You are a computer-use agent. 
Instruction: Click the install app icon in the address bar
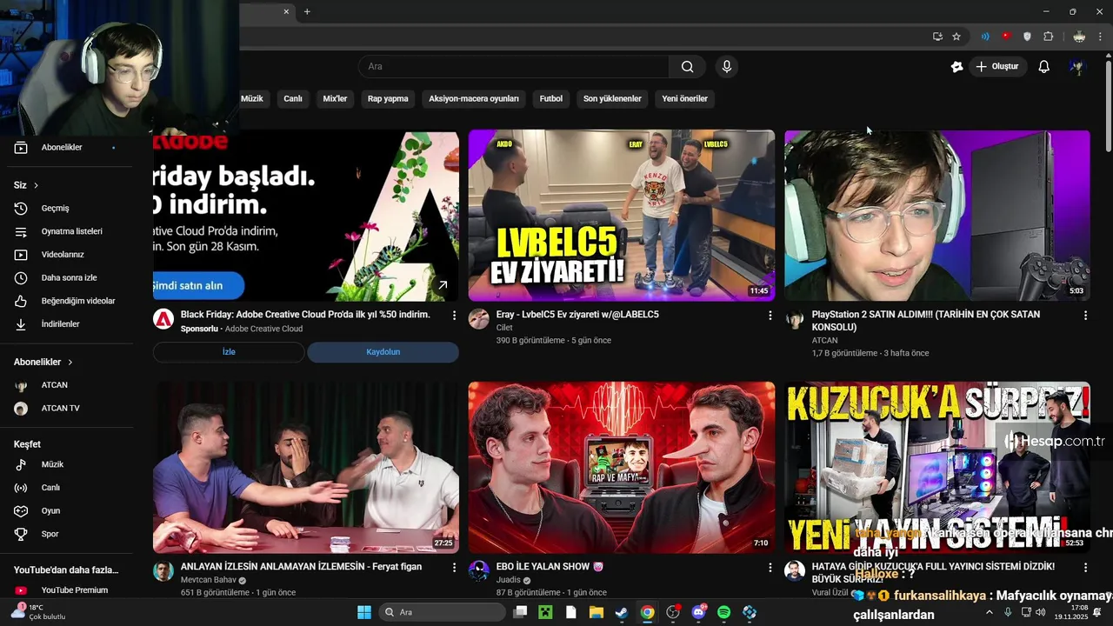point(937,37)
